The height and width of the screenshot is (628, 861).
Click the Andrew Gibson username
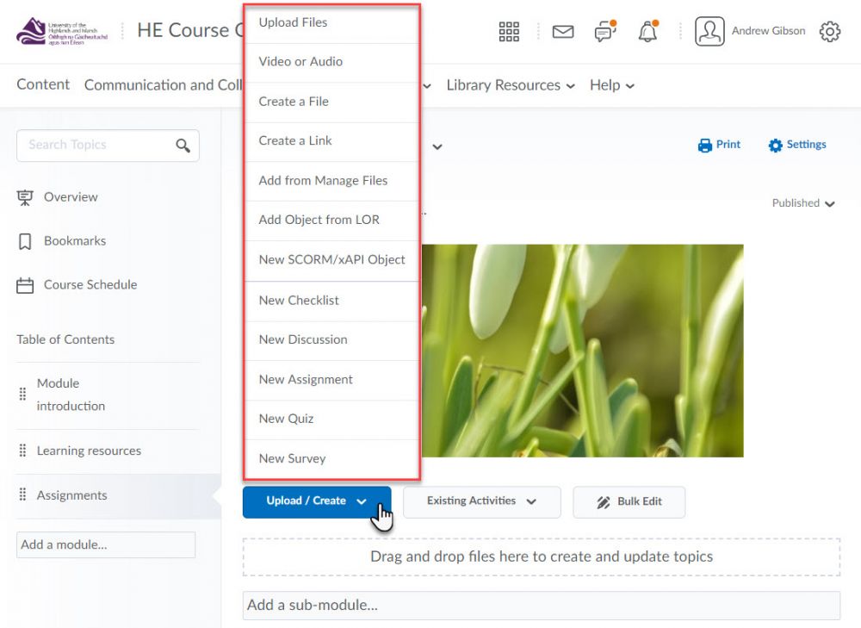(768, 31)
